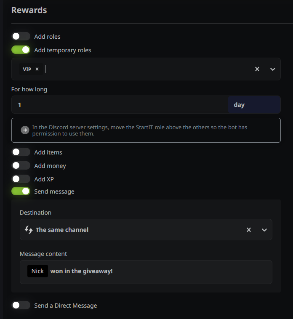Image resolution: width=293 pixels, height=319 pixels.
Task: Expand the temporary roles dropdown
Action: (x=272, y=69)
